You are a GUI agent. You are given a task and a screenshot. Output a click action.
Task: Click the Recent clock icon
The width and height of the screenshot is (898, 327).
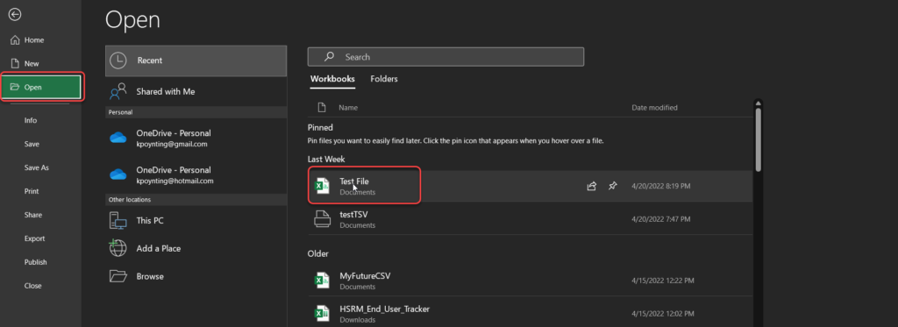coord(118,60)
